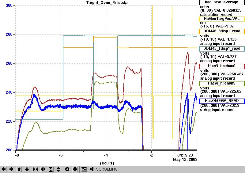The image size is (245, 173).
Task: Click the 'string input record' description
Action: (217, 110)
